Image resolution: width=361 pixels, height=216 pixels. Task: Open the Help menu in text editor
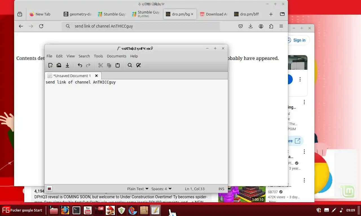point(134,56)
